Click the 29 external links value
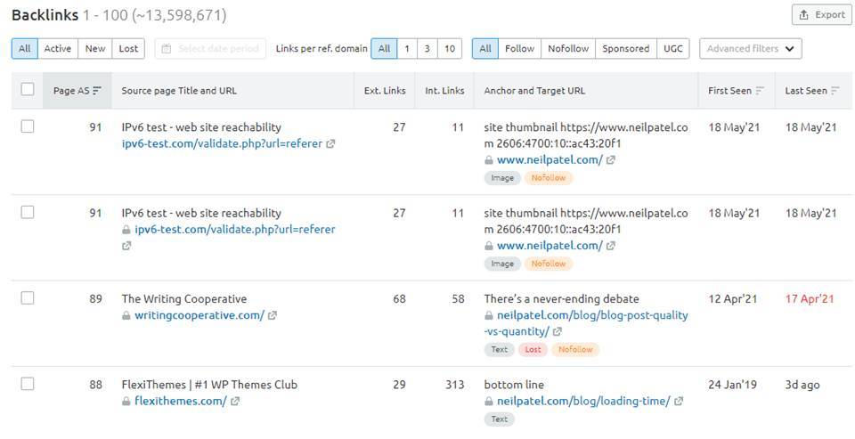 click(399, 385)
